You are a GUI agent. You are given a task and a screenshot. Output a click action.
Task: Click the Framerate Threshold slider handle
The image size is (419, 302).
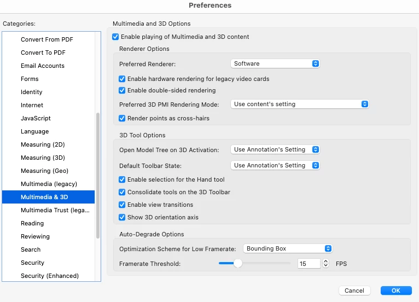pyautogui.click(x=237, y=264)
